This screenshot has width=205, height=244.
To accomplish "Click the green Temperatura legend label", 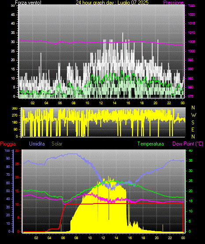I will [151, 144].
